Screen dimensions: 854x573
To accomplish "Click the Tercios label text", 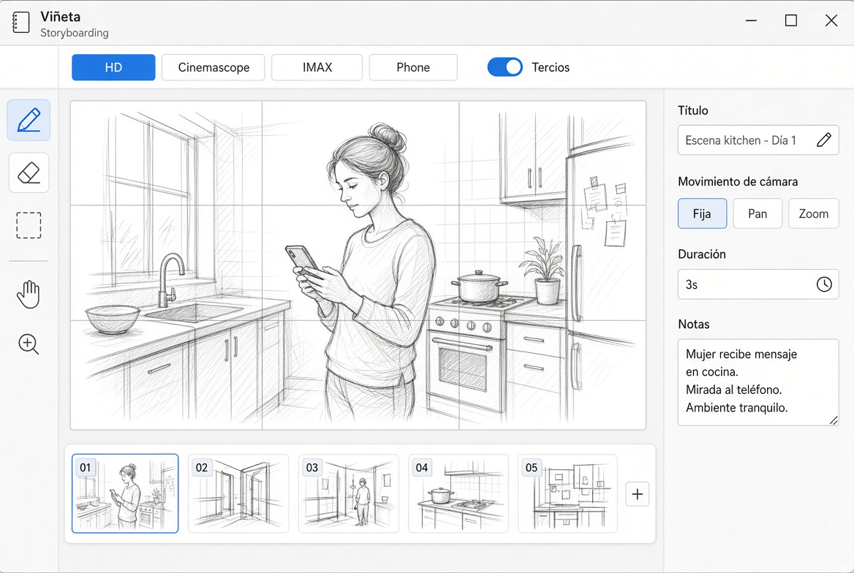I will 551,67.
